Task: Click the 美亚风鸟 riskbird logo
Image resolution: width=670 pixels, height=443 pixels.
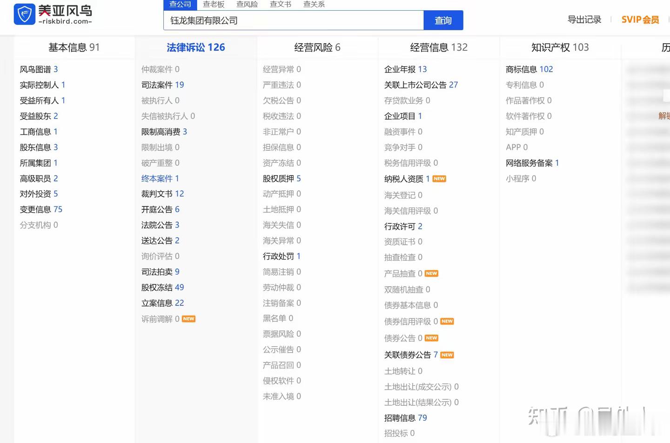Action: [53, 14]
